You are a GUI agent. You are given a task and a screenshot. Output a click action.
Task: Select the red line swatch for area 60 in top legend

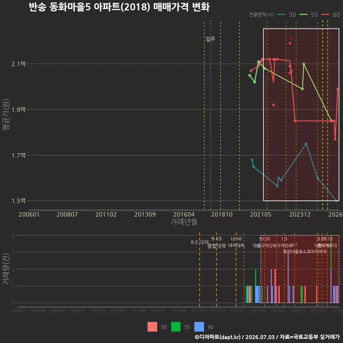[x=325, y=15]
